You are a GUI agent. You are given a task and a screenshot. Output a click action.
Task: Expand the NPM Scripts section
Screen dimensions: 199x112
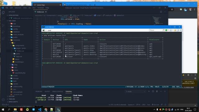click(x=13, y=102)
